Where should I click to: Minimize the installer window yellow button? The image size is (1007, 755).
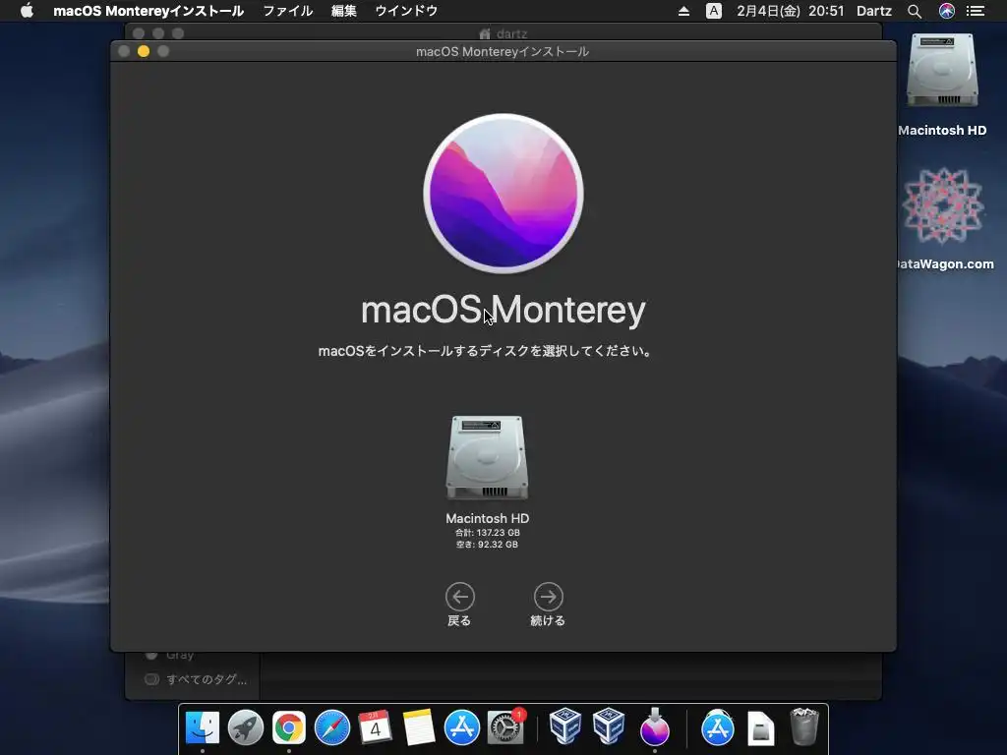click(x=144, y=51)
